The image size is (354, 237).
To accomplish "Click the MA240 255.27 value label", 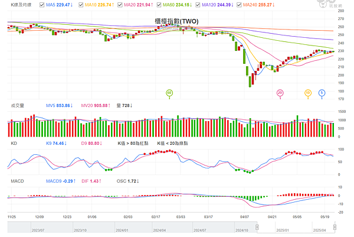I will click(x=259, y=5).
